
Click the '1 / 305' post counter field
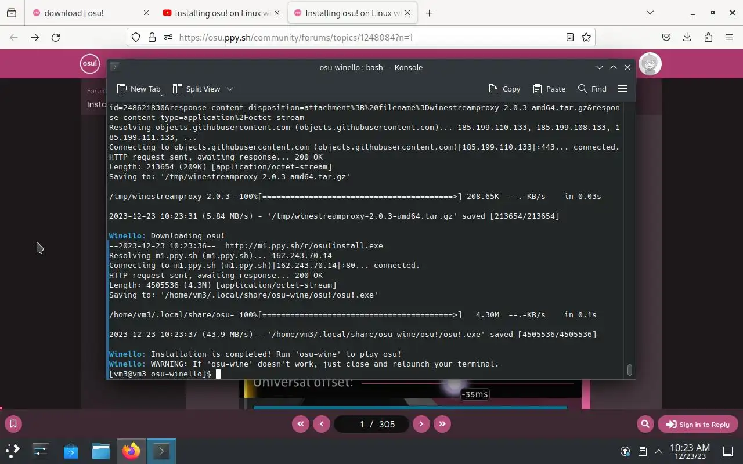(x=371, y=424)
